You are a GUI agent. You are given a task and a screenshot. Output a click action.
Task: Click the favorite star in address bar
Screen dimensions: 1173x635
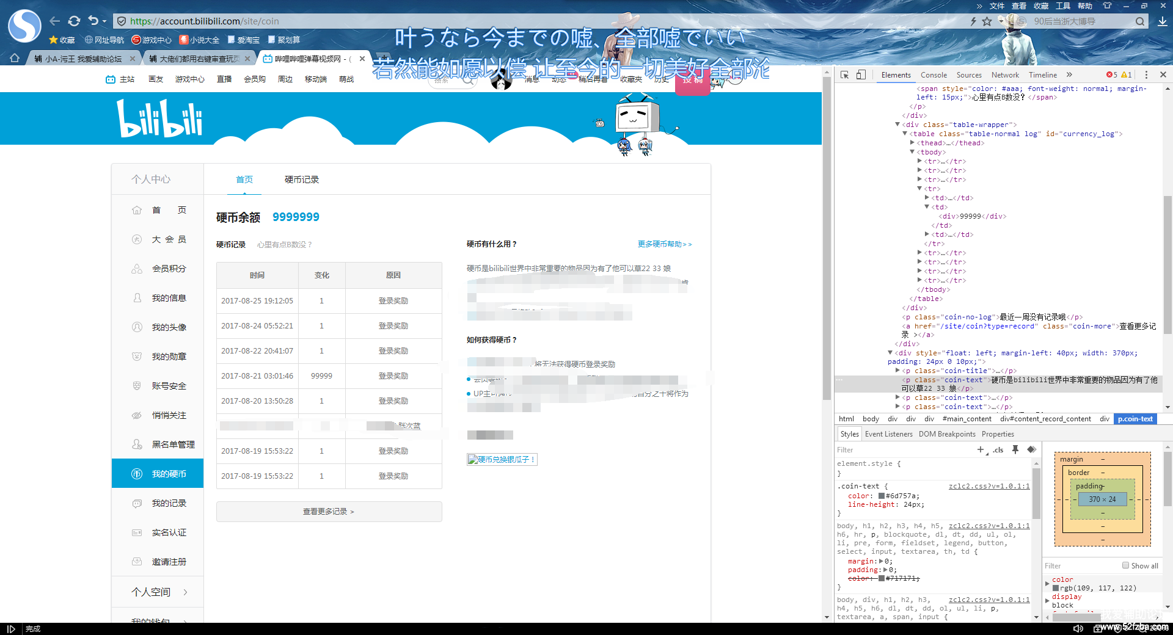tap(987, 21)
